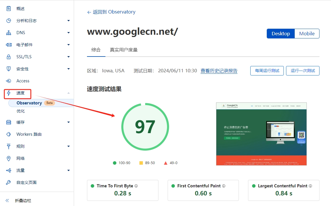This screenshot has width=331, height=206.
Task: Click the SSL/TLS padlock icon
Action: (9, 57)
